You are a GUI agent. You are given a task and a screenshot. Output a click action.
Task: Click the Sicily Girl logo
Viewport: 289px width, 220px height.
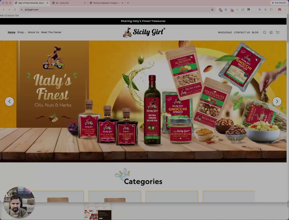point(144,32)
